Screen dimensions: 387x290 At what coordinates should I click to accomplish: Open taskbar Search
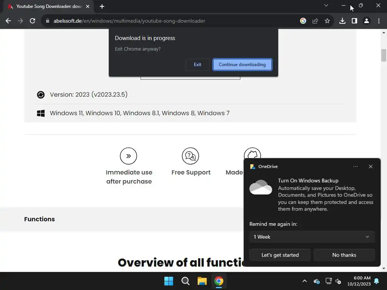(185, 281)
